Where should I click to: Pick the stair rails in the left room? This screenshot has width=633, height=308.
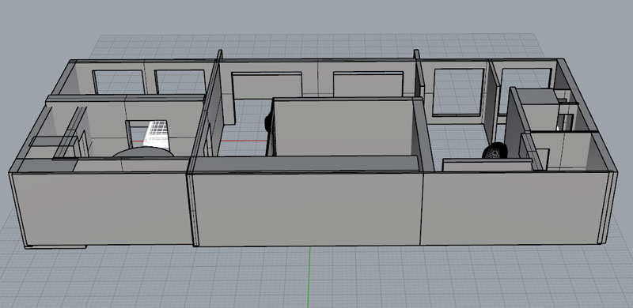(70, 133)
